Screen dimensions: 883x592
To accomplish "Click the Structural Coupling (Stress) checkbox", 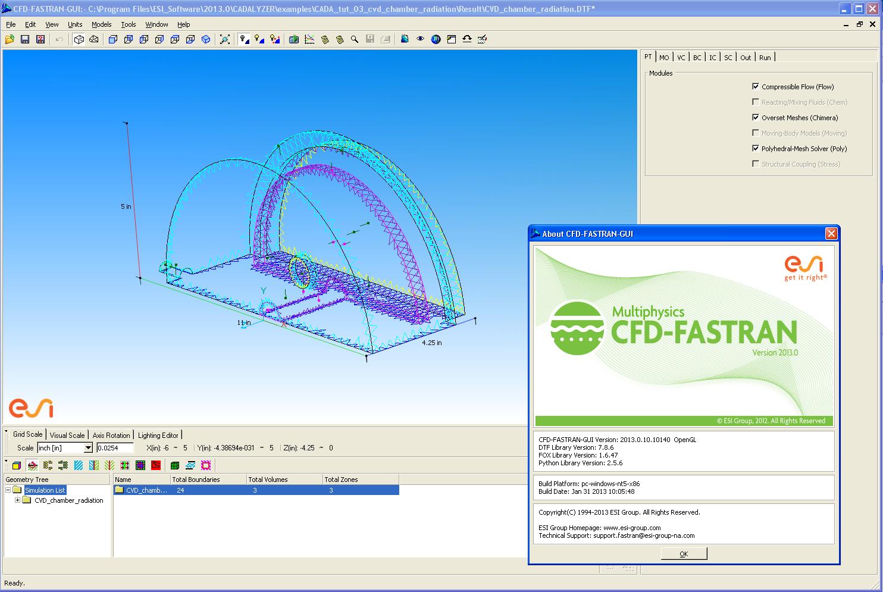I will point(756,164).
